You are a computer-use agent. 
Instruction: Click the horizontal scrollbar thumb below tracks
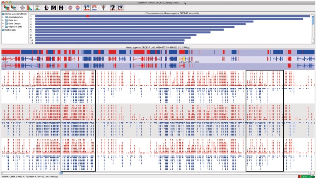pos(61,173)
